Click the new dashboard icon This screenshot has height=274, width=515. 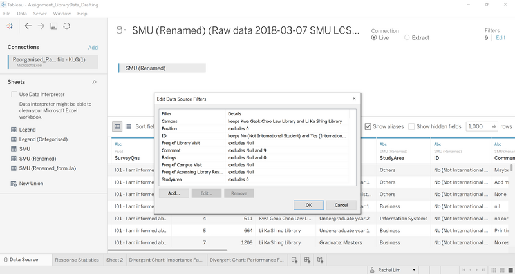(x=308, y=260)
